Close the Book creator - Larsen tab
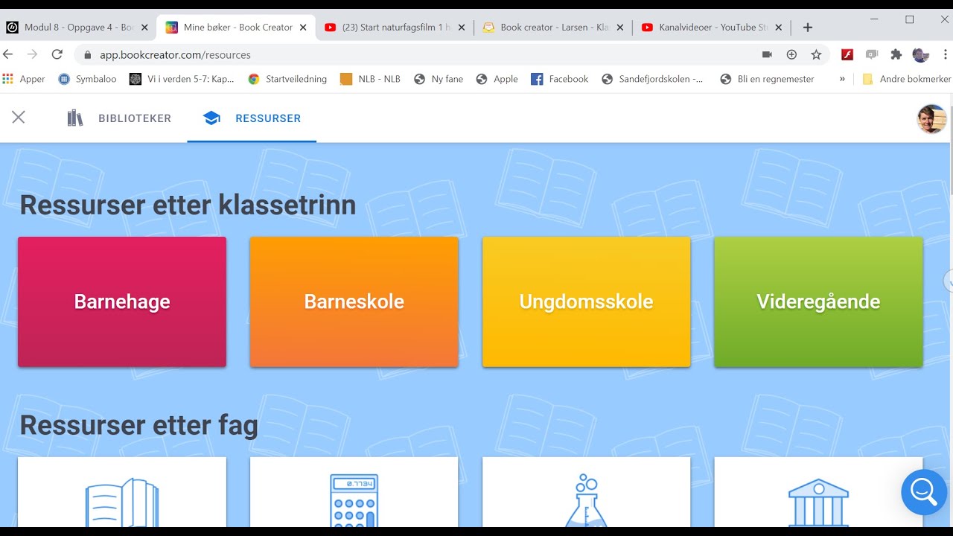953x536 pixels. point(620,28)
